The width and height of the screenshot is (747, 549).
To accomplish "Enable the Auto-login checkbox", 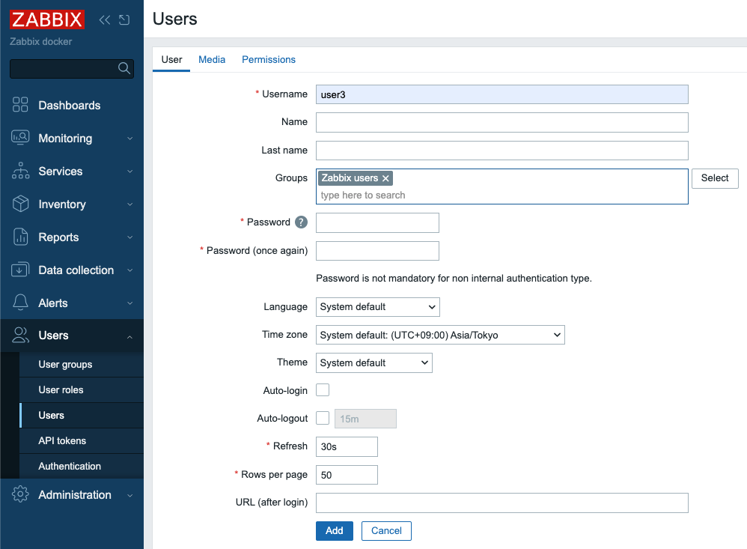I will 323,390.
